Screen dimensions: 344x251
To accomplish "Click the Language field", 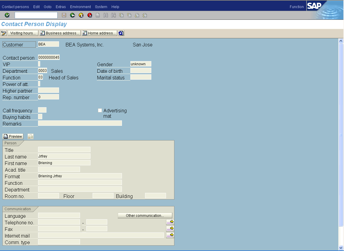I will tap(59, 215).
